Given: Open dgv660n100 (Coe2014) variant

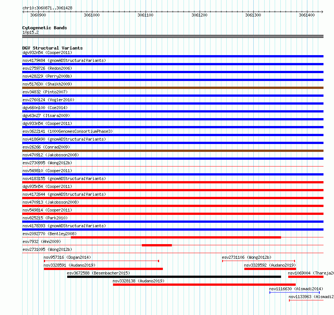Looking at the screenshot, I should [45, 108].
